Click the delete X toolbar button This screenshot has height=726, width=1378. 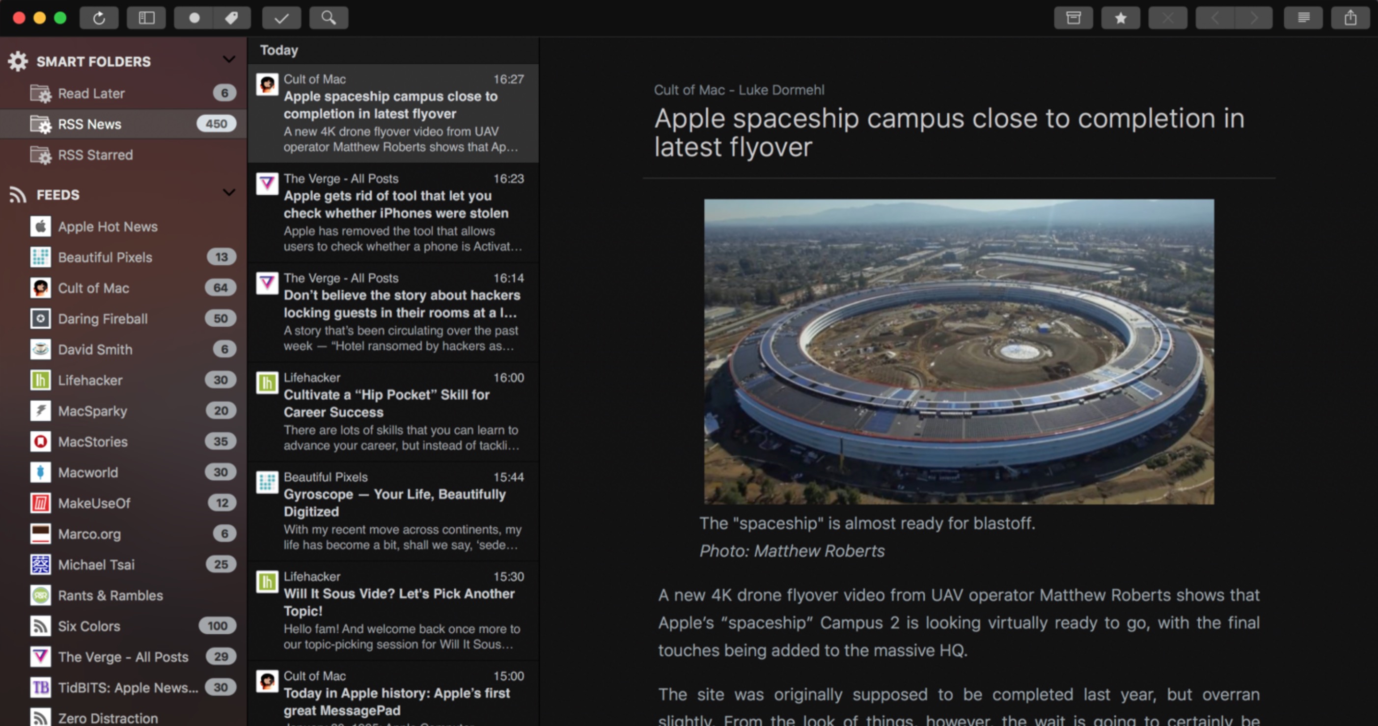pos(1168,18)
